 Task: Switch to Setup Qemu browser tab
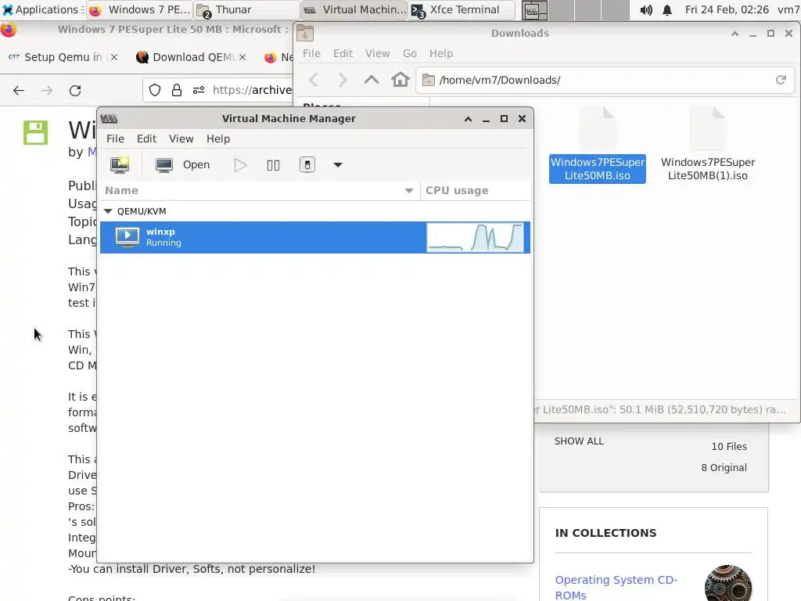point(63,57)
